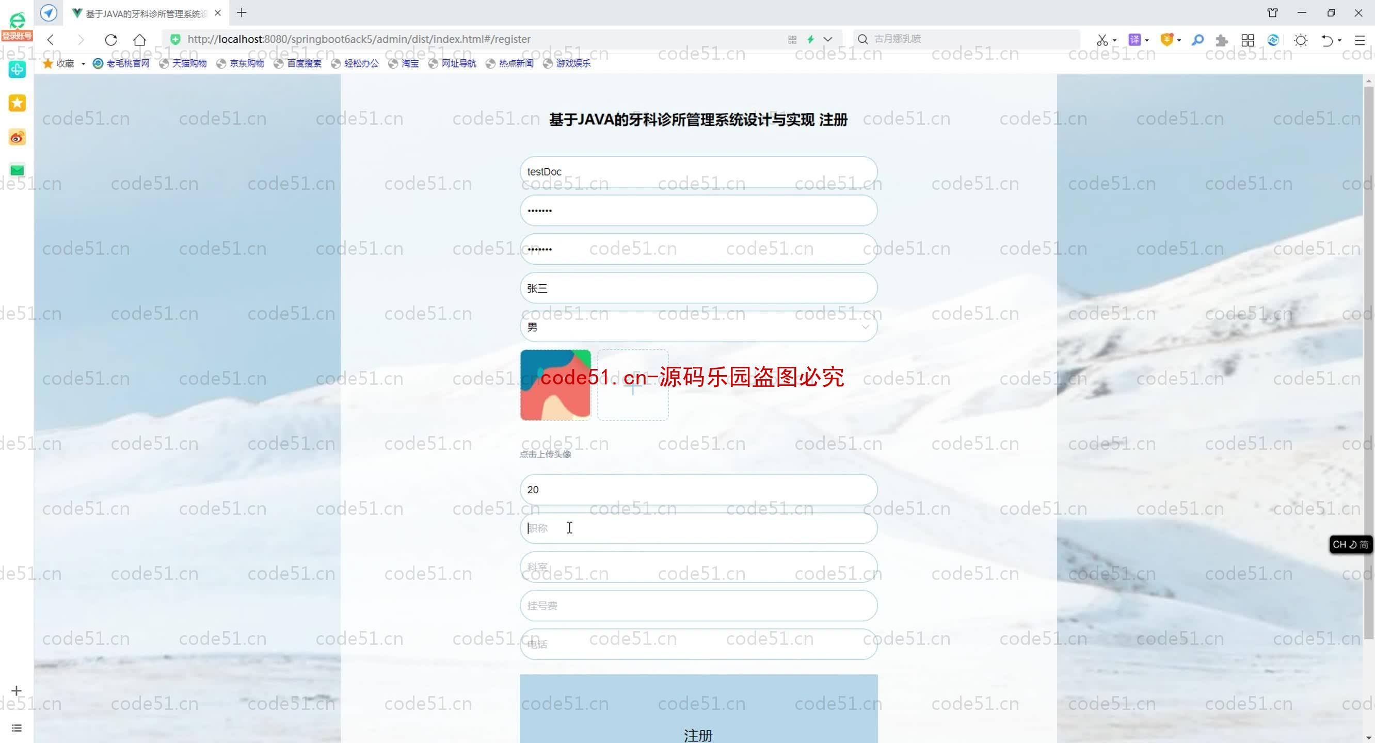Open the 轻松办公 bookmark
This screenshot has height=743, width=1375.
355,63
